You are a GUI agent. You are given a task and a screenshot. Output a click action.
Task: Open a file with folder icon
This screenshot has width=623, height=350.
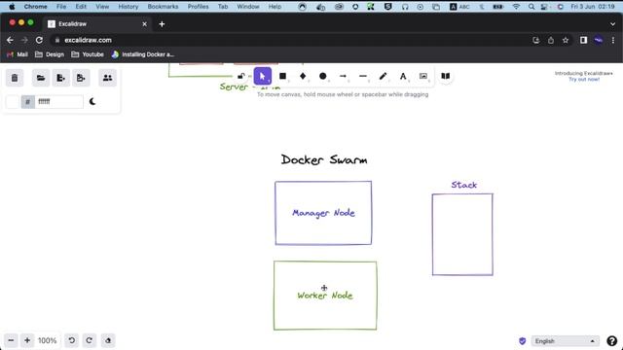pyautogui.click(x=41, y=78)
